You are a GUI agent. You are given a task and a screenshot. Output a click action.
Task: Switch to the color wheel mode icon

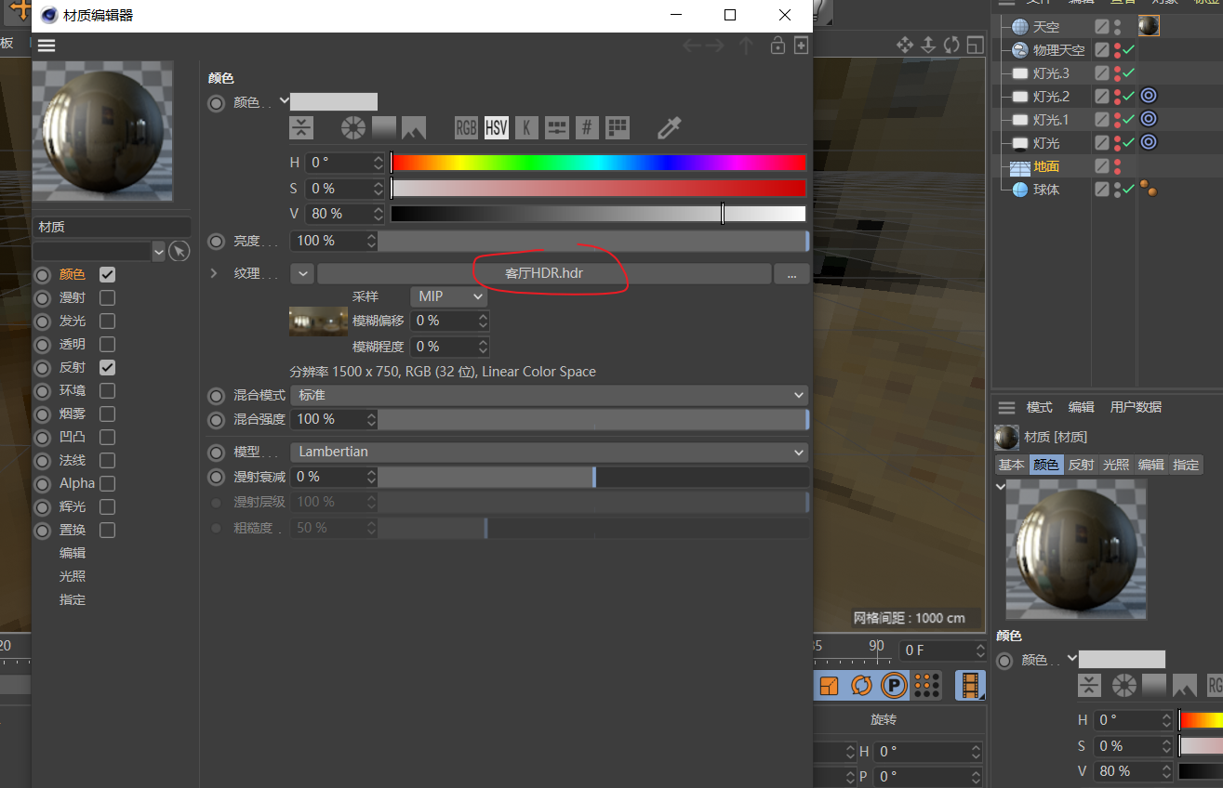pos(353,128)
